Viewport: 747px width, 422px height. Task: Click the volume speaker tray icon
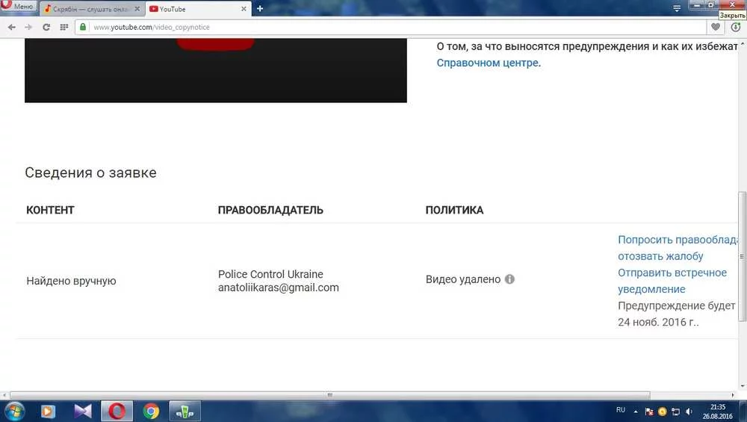689,411
